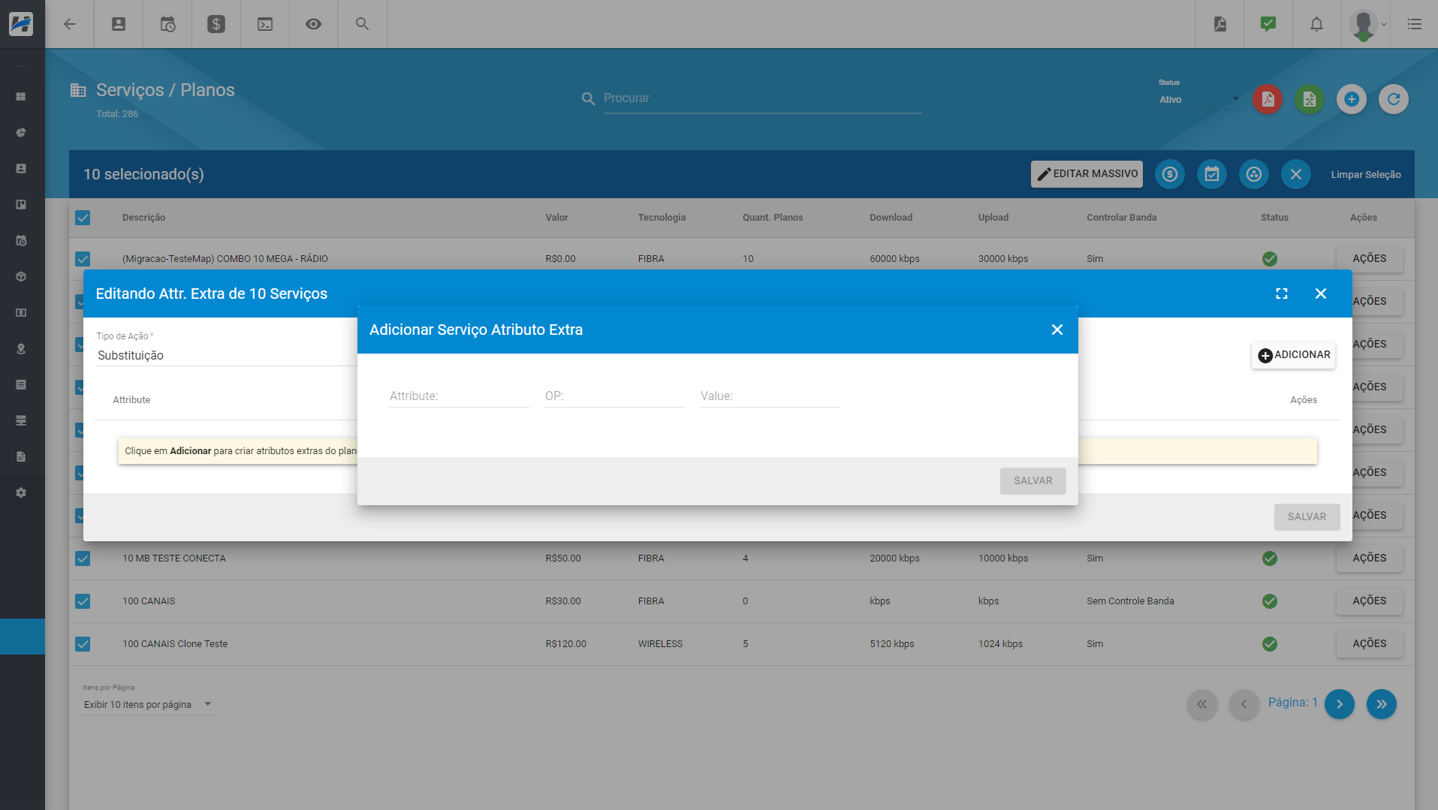1438x810 pixels.
Task: Click the dollar circle bulk action icon
Action: [x=1170, y=174]
